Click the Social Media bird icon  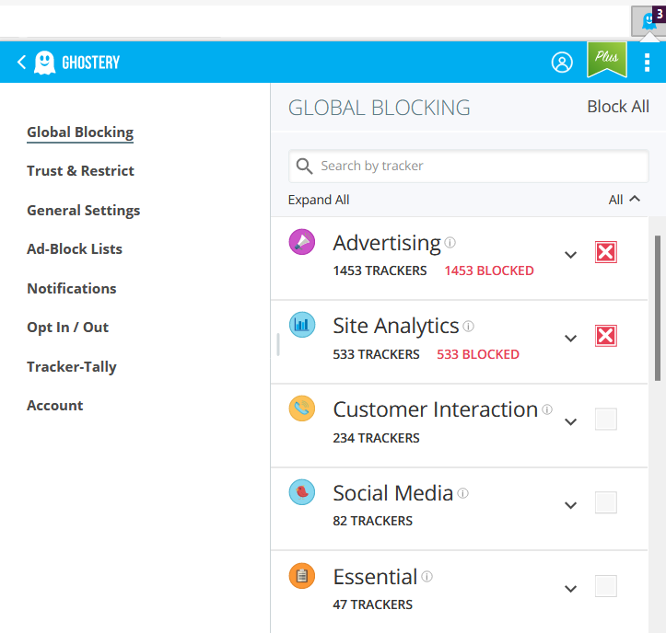coord(301,492)
